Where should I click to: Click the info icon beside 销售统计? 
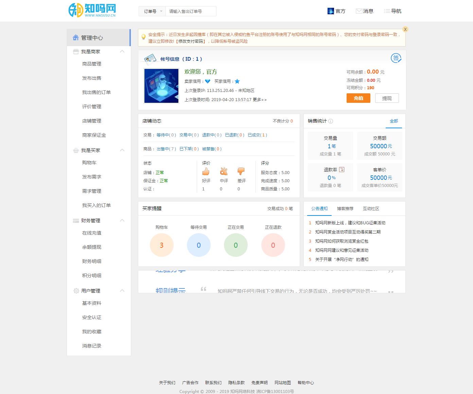tap(331, 121)
